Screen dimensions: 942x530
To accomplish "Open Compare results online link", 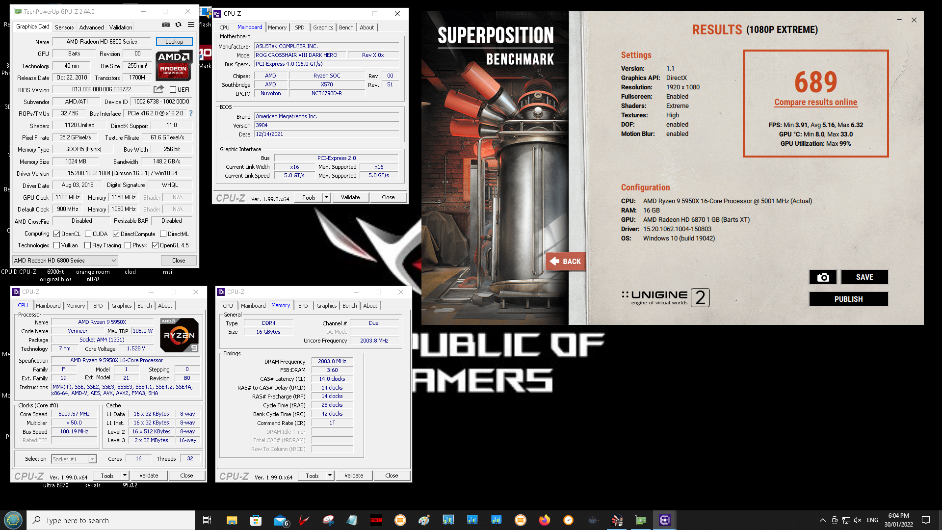I will click(816, 102).
